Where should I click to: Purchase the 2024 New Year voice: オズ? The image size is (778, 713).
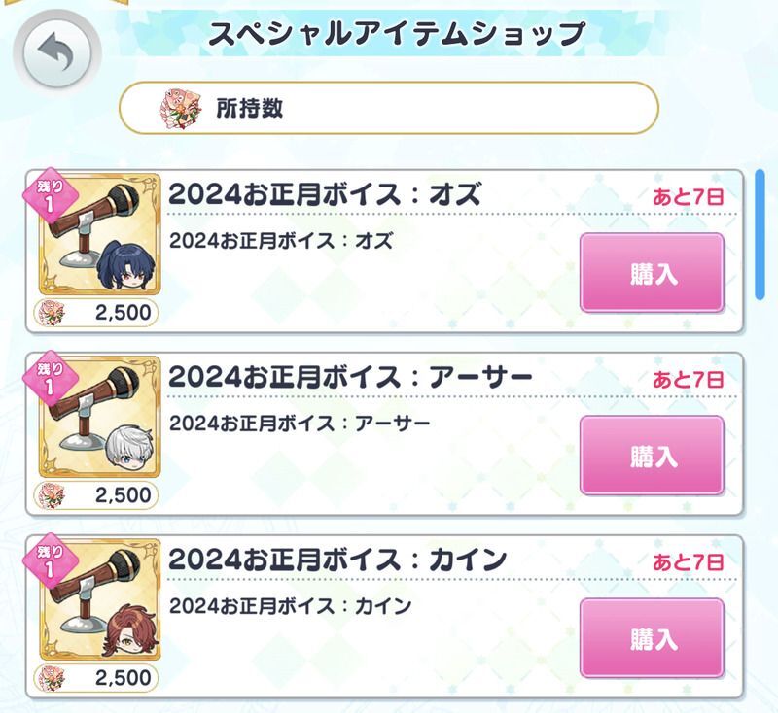pos(652,273)
